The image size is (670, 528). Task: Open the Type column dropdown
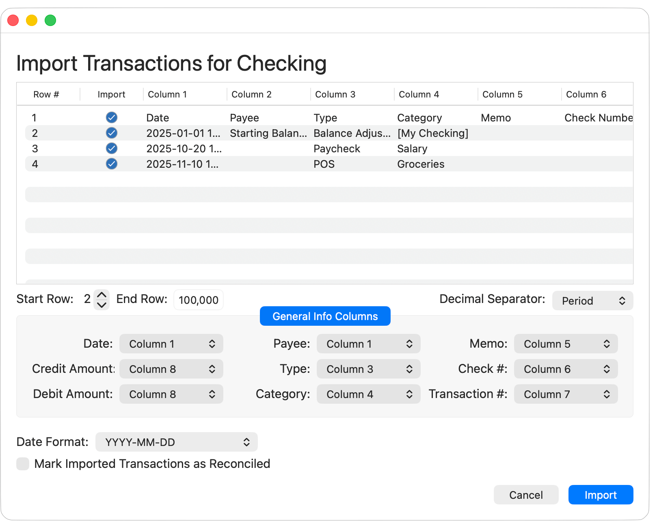[368, 369]
